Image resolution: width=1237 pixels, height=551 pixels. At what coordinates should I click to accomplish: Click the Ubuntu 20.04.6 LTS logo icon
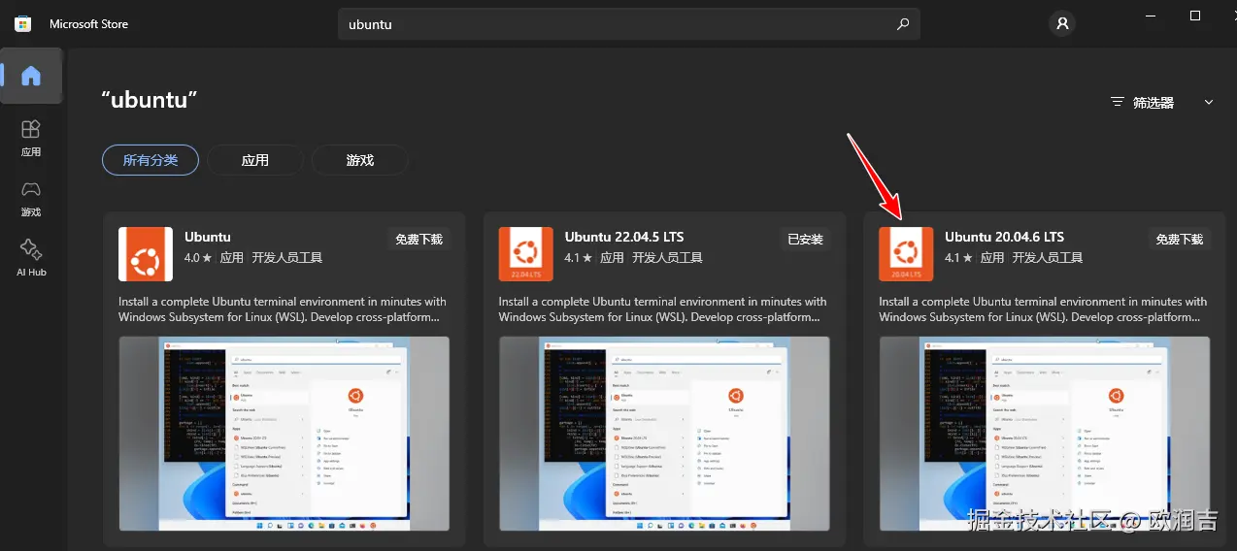(x=906, y=254)
